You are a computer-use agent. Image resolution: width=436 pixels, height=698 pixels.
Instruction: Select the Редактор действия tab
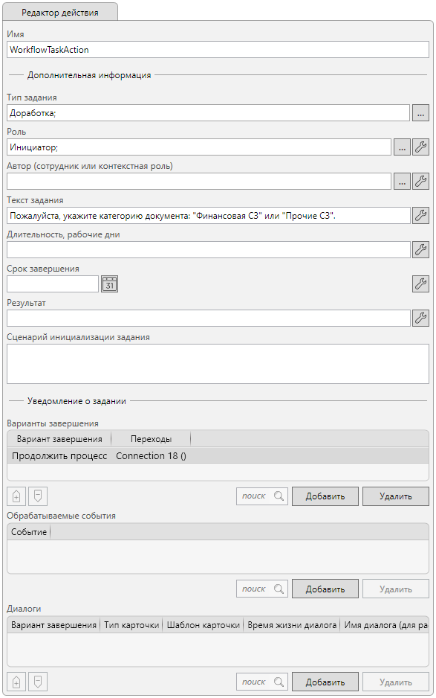pos(60,13)
